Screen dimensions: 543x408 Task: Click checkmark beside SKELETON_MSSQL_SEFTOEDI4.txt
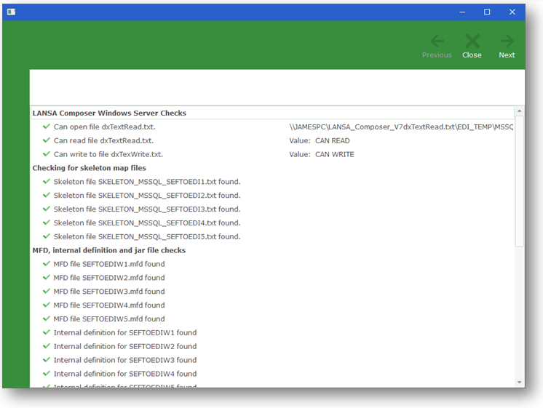[47, 223]
